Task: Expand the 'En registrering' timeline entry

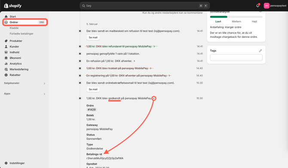Action: click(169, 76)
